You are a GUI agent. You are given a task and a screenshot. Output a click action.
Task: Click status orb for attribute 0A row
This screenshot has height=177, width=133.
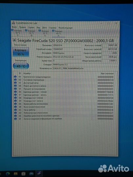pyautogui.click(x=15, y=104)
